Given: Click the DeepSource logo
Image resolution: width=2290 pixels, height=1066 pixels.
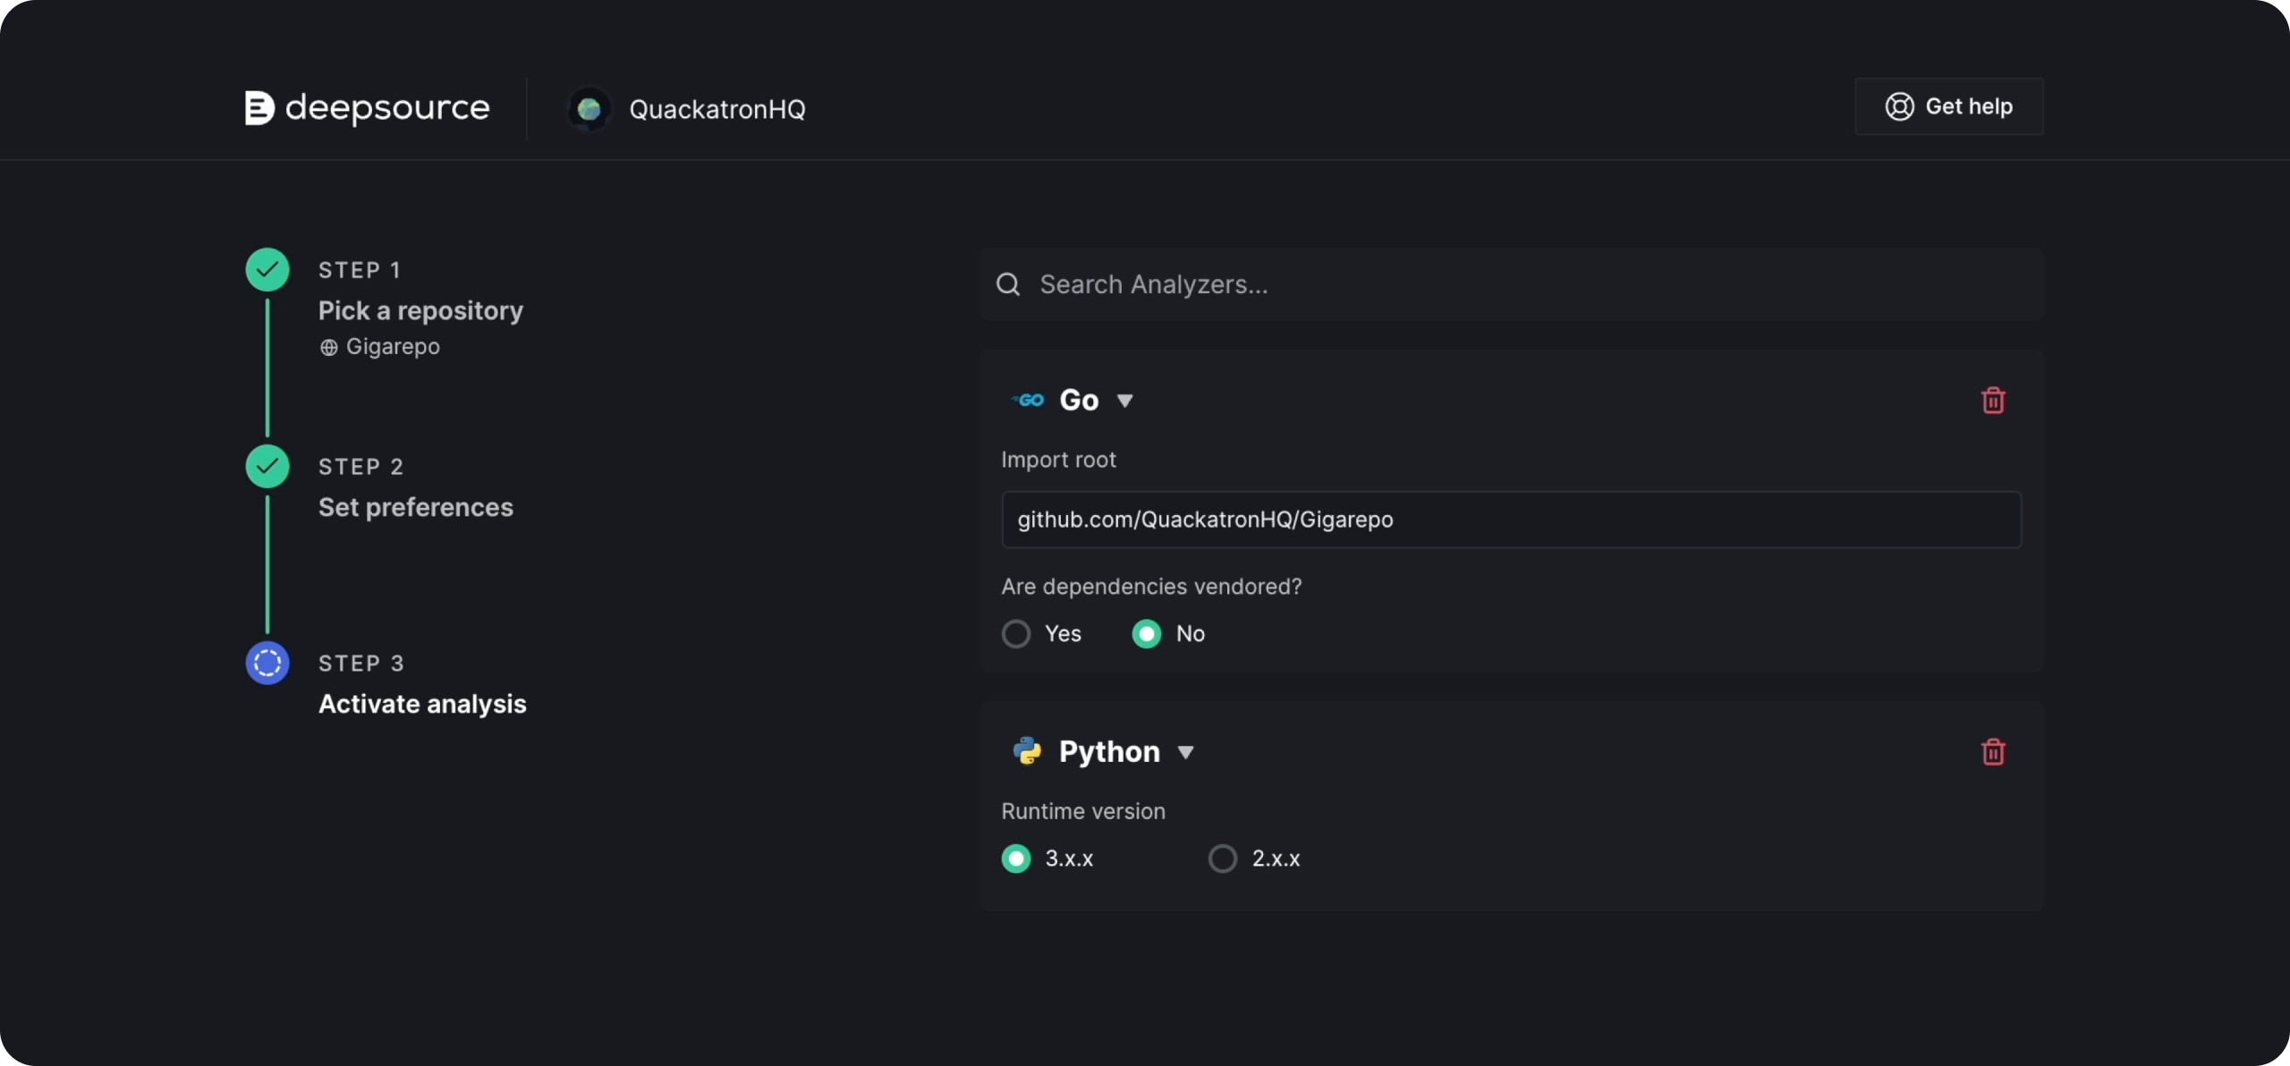Looking at the screenshot, I should tap(367, 108).
